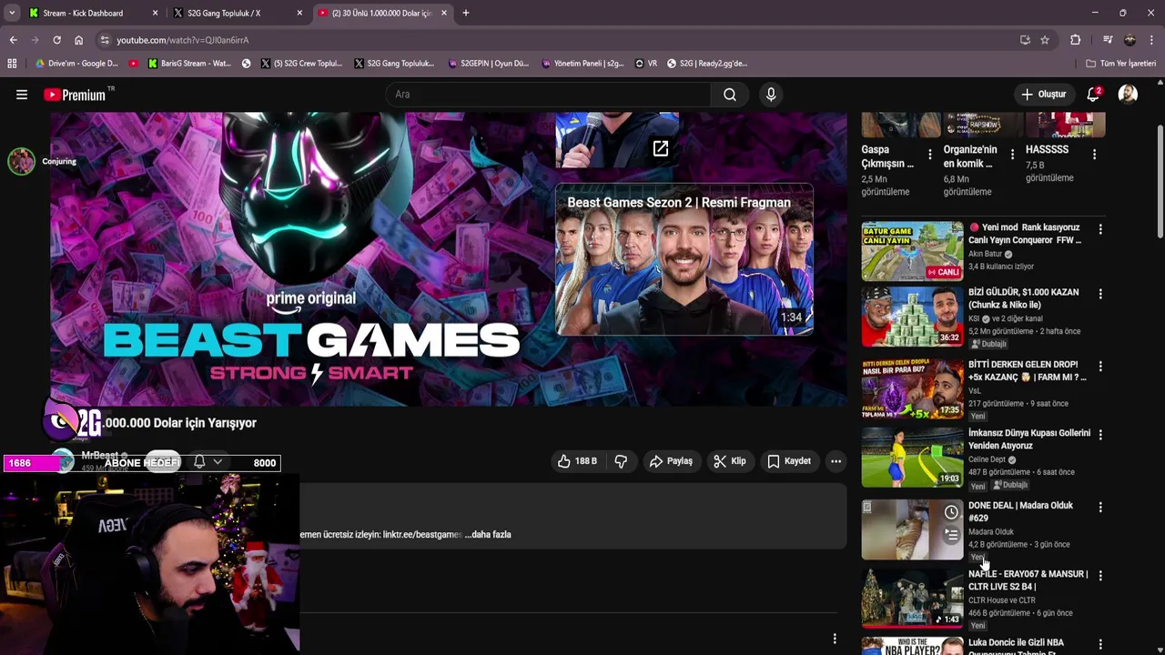Expand notification bell dropdown under MrBeast
1165x655 pixels.
218,461
